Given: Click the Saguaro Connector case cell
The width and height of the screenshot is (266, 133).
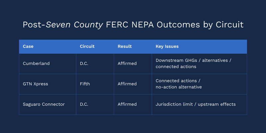Looking at the screenshot, I should 44,104.
